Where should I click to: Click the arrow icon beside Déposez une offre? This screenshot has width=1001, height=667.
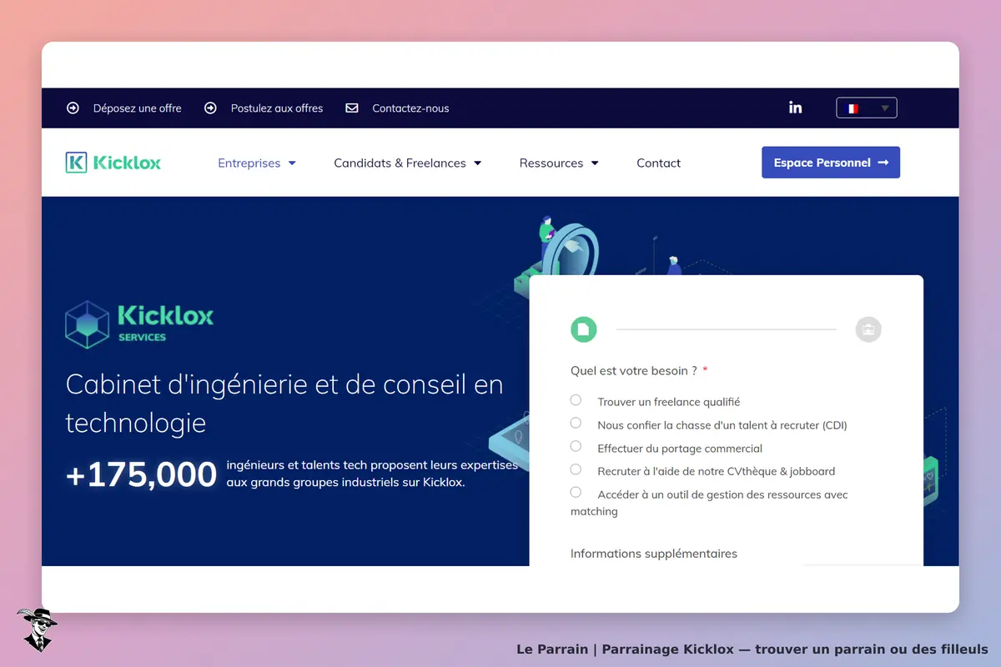coord(73,108)
